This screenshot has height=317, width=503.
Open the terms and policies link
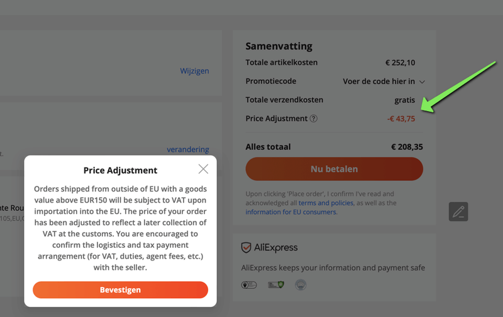pyautogui.click(x=326, y=203)
